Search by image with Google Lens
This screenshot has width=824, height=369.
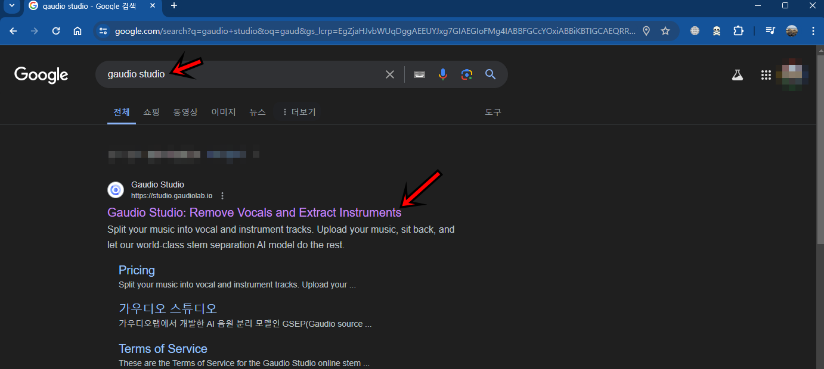click(x=467, y=74)
